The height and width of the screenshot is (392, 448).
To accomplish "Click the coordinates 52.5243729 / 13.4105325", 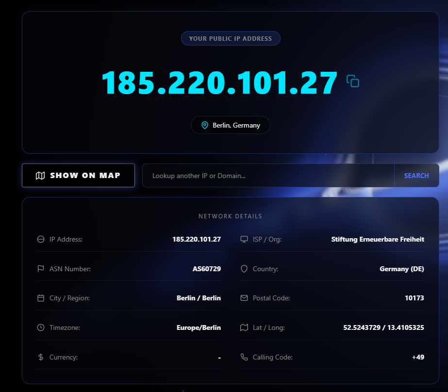I will pos(383,327).
